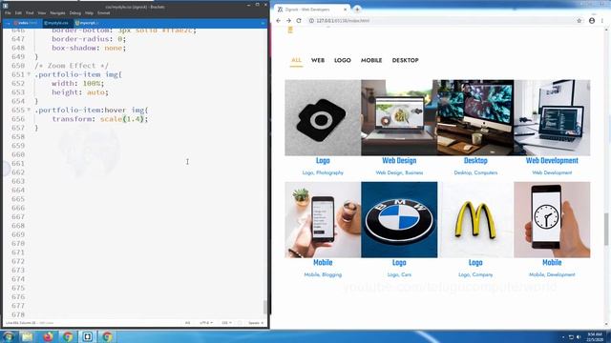Click the Zoom Effect comment line
The width and height of the screenshot is (611, 343).
pyautogui.click(x=72, y=66)
